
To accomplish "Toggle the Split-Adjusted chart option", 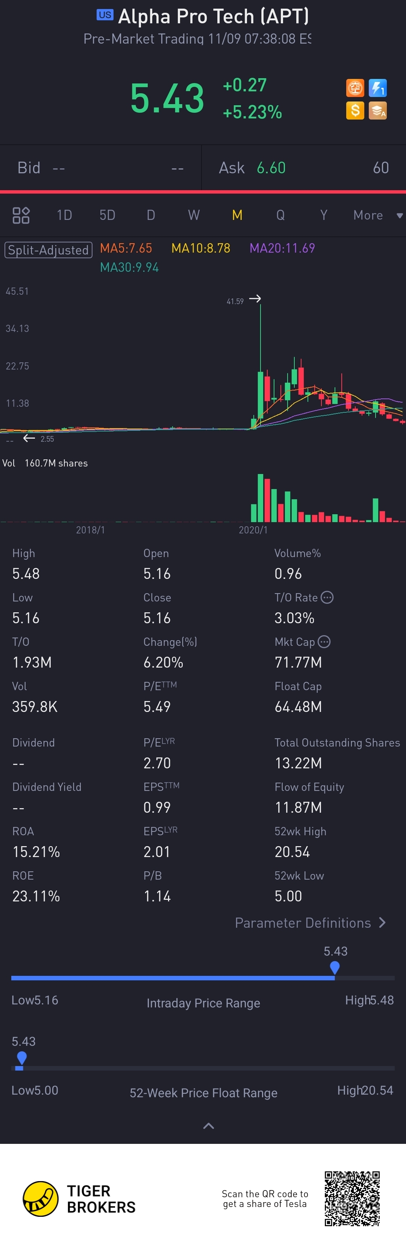I will coord(48,250).
